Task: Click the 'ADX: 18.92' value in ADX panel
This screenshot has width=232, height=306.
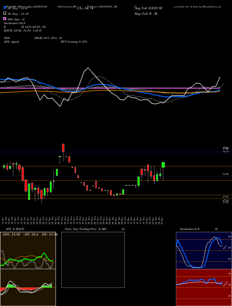Action: [11, 235]
